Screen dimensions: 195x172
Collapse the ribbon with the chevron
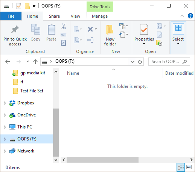coord(182,16)
